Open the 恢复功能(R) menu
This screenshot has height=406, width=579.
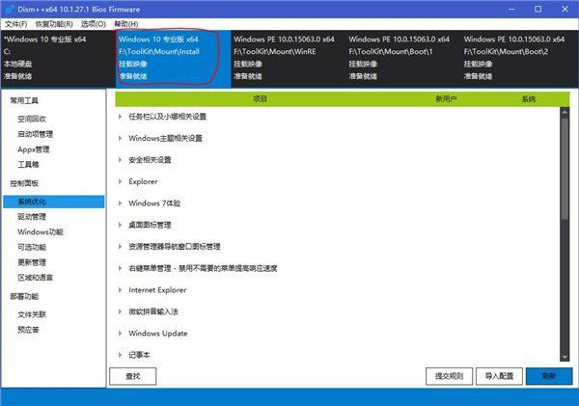[56, 23]
